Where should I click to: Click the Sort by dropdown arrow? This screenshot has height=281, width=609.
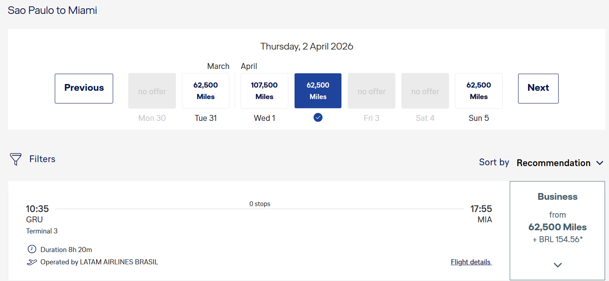(x=599, y=163)
